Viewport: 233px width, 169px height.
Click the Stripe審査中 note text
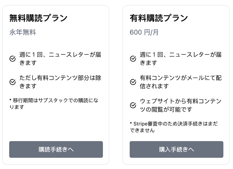tap(174, 127)
